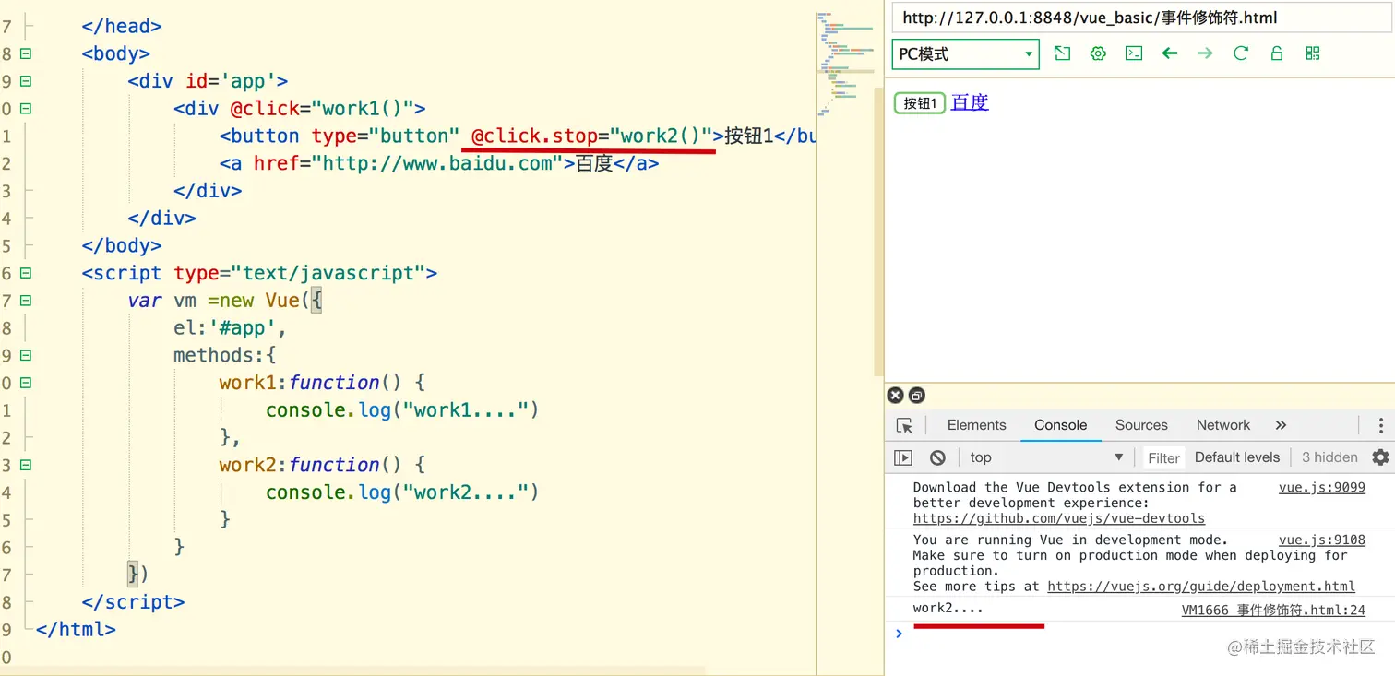Image resolution: width=1395 pixels, height=676 pixels.
Task: Collapse the div id='app' fold marker
Action: pos(25,81)
